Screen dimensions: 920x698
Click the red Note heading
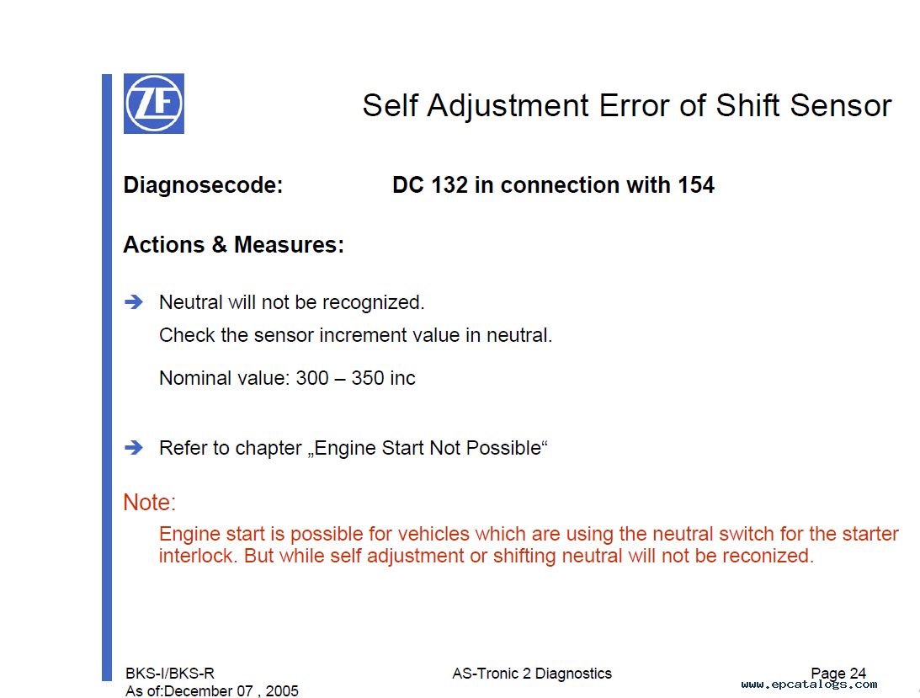[150, 503]
